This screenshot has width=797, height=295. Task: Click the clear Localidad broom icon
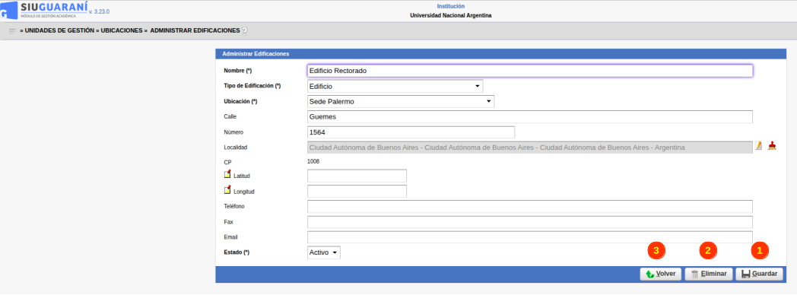(772, 146)
